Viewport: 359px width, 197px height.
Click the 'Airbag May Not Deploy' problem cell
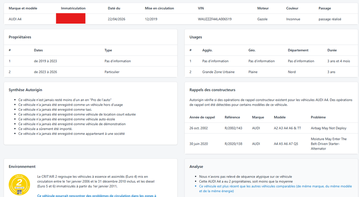tap(328, 128)
